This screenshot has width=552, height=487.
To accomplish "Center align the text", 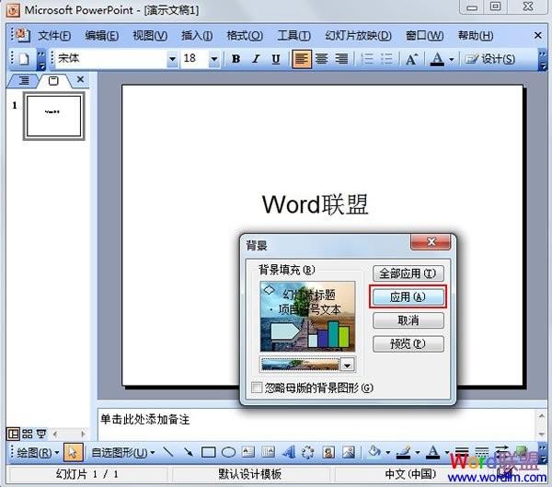I will 321,59.
